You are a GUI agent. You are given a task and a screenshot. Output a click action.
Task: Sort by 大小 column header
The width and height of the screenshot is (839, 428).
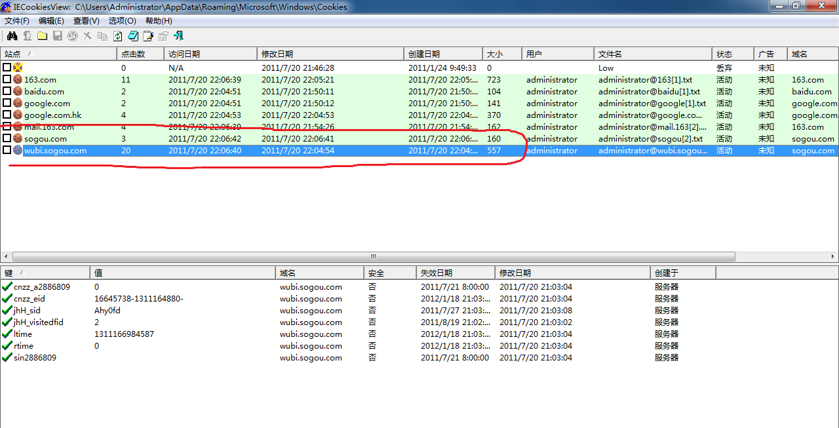503,54
